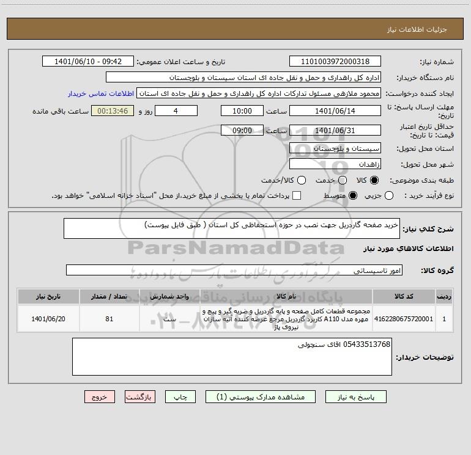Image resolution: width=471 pixels, height=455 pixels.
Task: Click the جزئیات اطلاعات نیاز header title
Action: pos(417,29)
